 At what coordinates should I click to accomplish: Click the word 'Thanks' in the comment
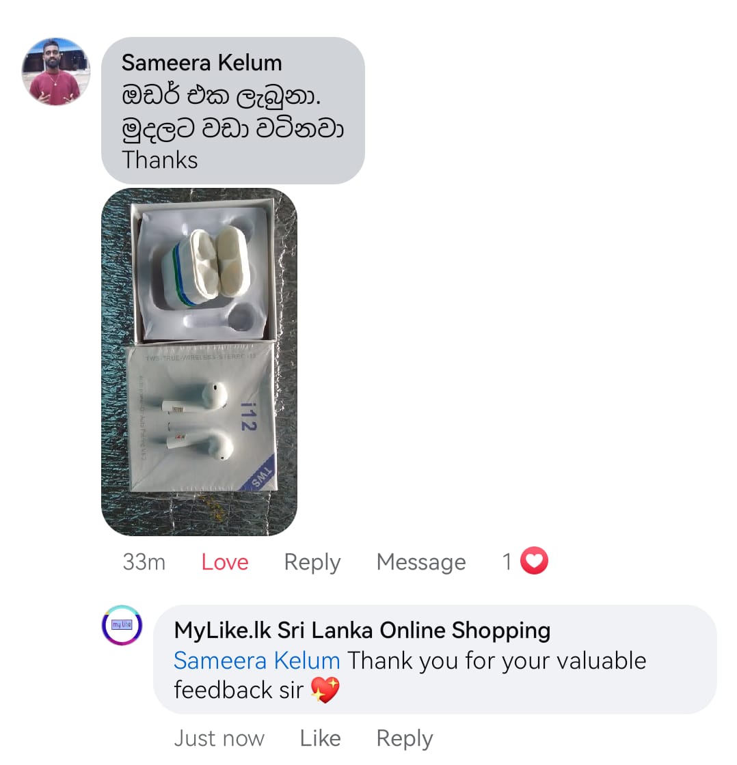click(x=160, y=161)
